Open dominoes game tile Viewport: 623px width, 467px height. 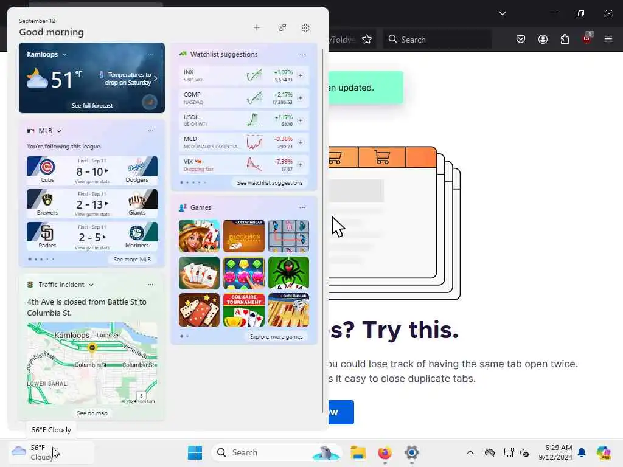pos(199,310)
